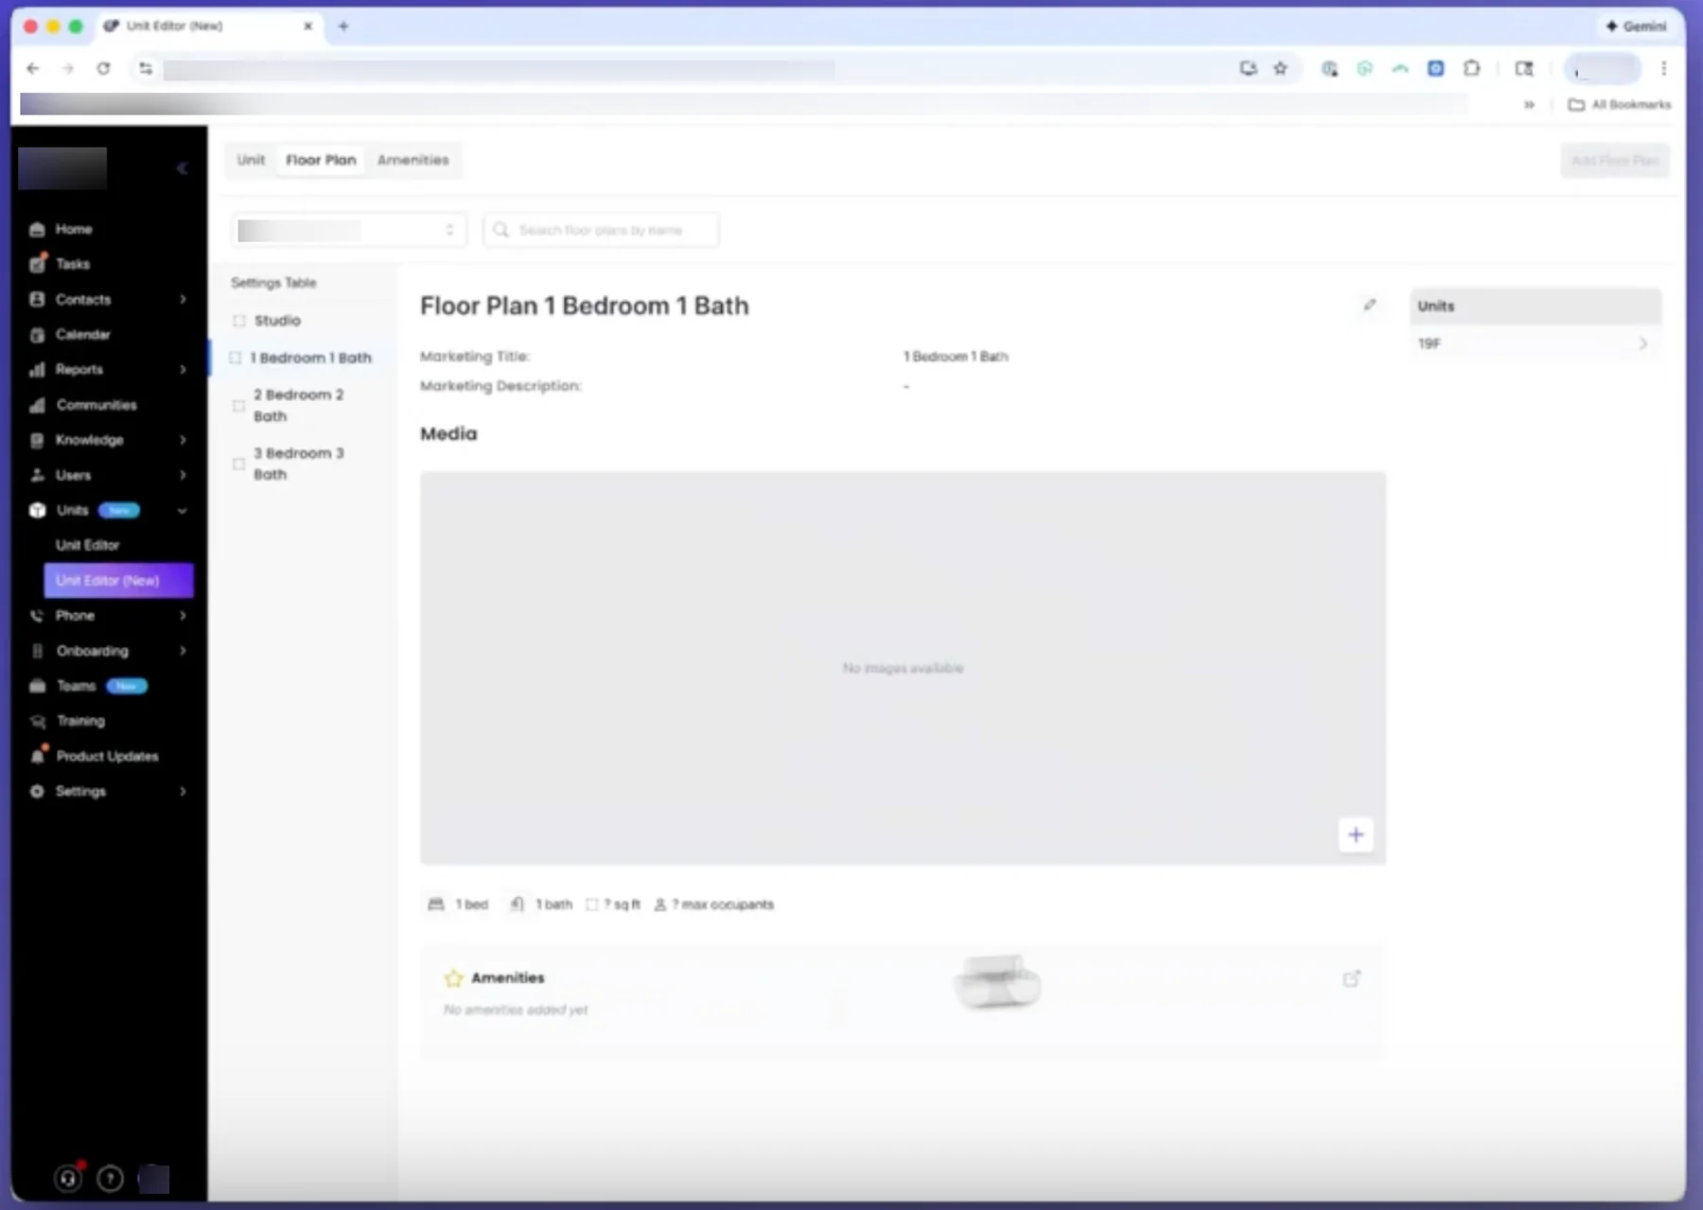Screen dimensions: 1703x1210
Task: Open Unit Editor submenu item
Action: tap(87, 545)
